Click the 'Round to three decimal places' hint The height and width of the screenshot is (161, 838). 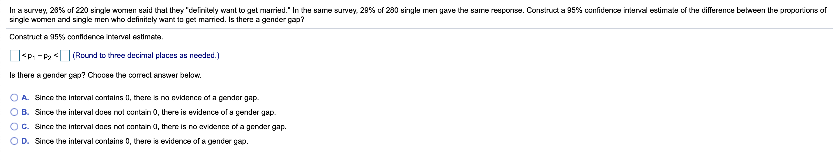146,56
